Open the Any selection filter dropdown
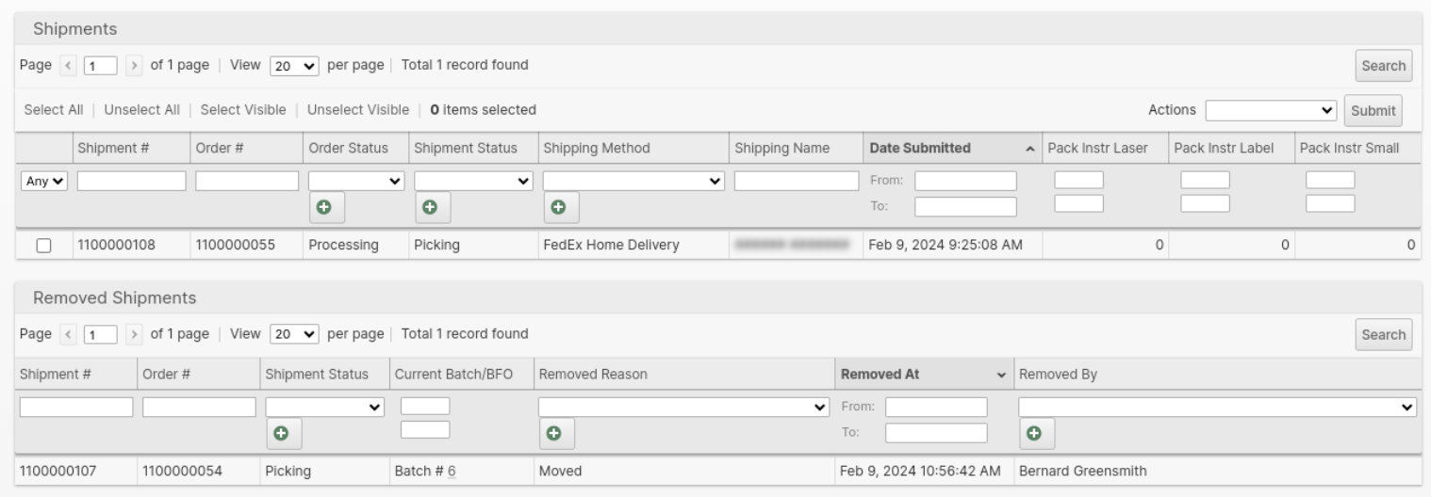The width and height of the screenshot is (1431, 497). [x=44, y=181]
